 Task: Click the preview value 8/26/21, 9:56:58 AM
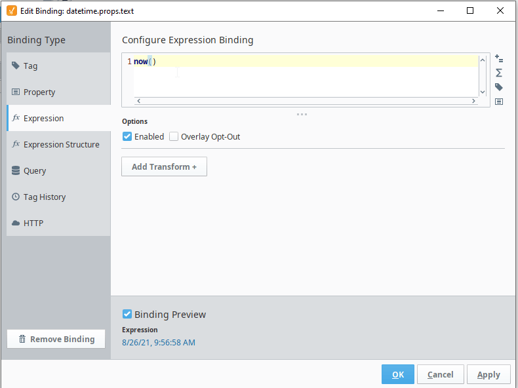[x=159, y=342]
